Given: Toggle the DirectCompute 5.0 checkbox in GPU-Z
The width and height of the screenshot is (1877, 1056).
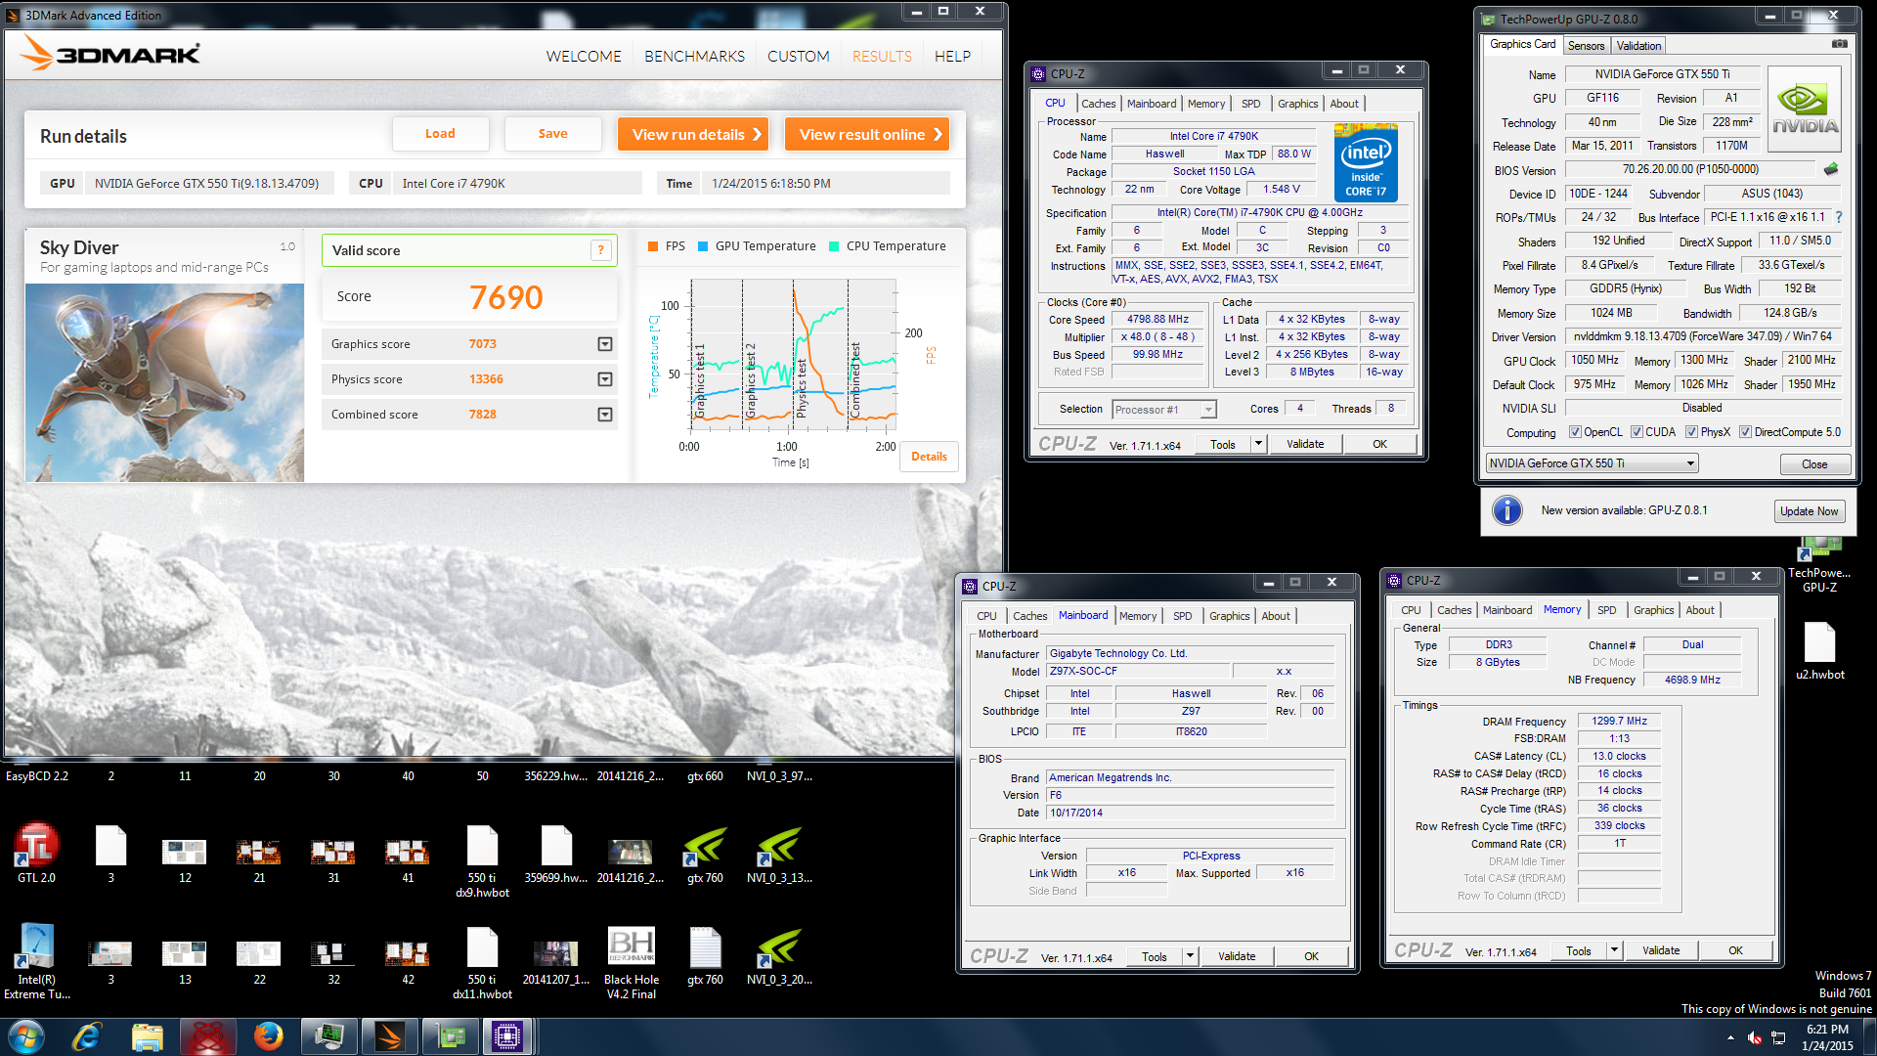Looking at the screenshot, I should [1744, 432].
